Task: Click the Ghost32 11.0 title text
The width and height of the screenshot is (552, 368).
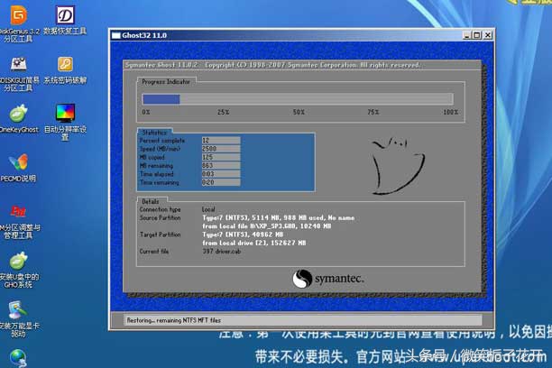Action: point(144,35)
